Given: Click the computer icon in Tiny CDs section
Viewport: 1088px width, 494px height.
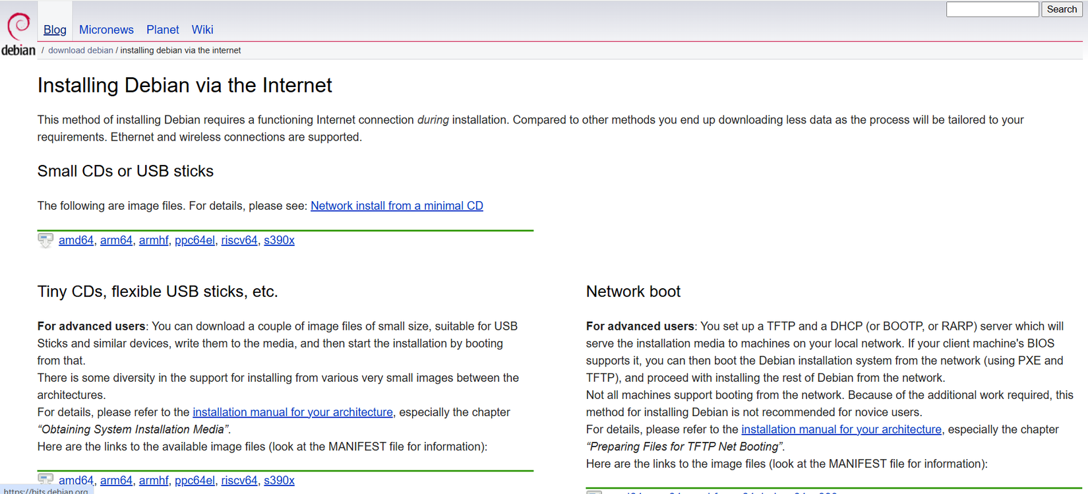Looking at the screenshot, I should coord(44,480).
